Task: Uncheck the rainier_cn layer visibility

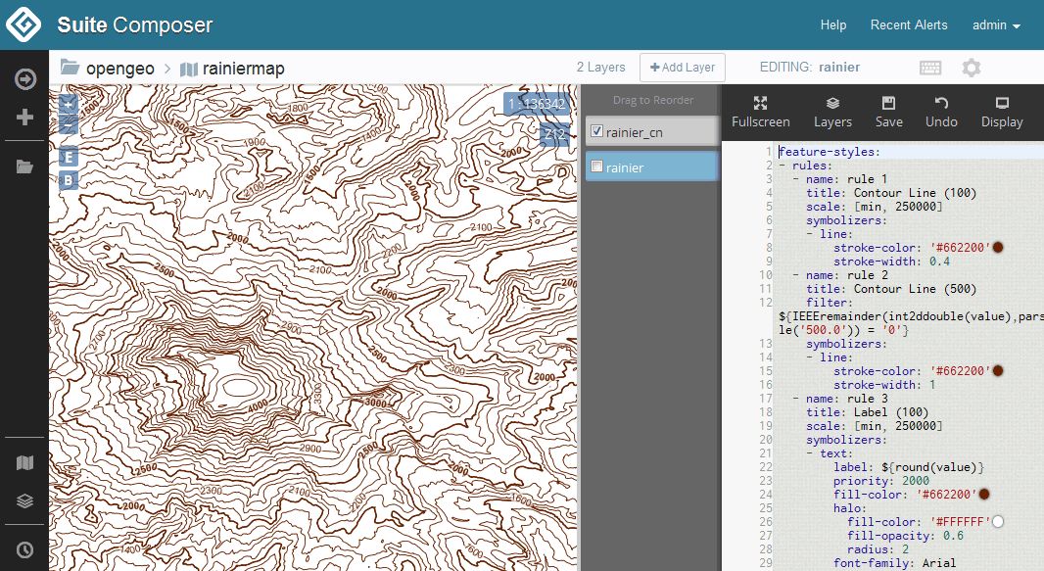Action: pos(596,131)
